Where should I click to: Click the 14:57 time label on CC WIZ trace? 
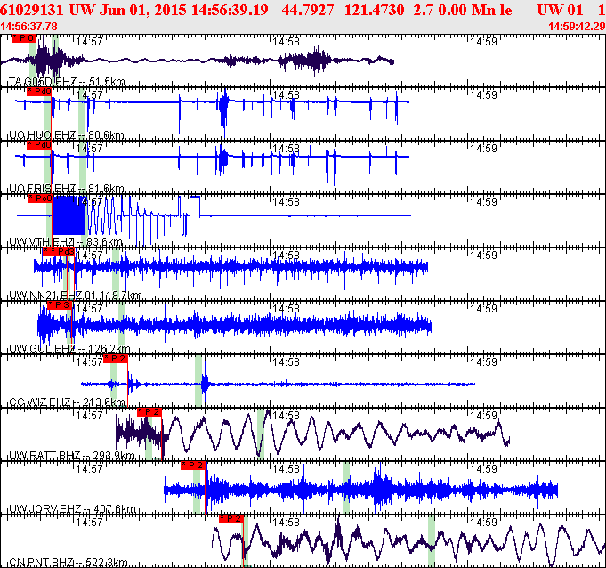89,362
